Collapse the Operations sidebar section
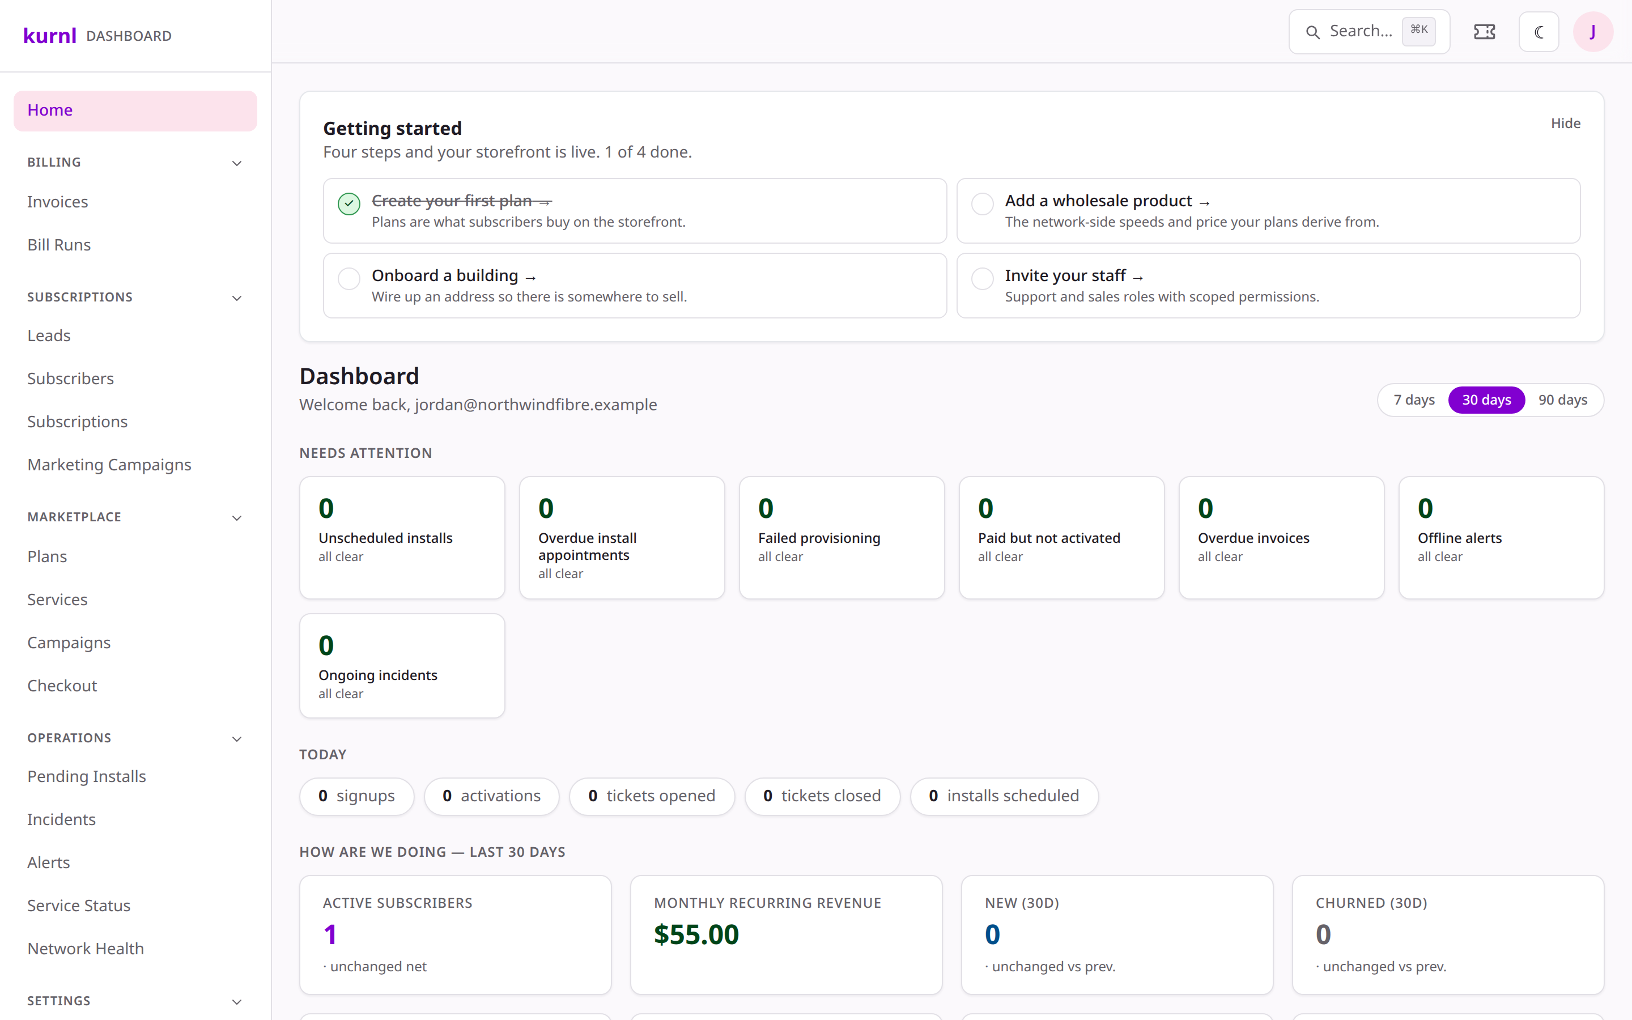The height and width of the screenshot is (1020, 1632). pos(237,739)
